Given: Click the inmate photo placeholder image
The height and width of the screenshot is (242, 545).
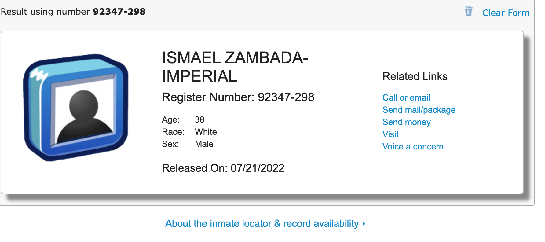Looking at the screenshot, I should [x=76, y=108].
